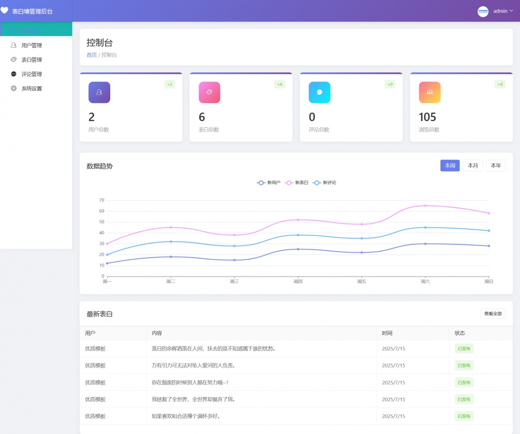This screenshot has height=434, width=520.
Task: Click the 系统设置 gear icon
Action: 14,88
